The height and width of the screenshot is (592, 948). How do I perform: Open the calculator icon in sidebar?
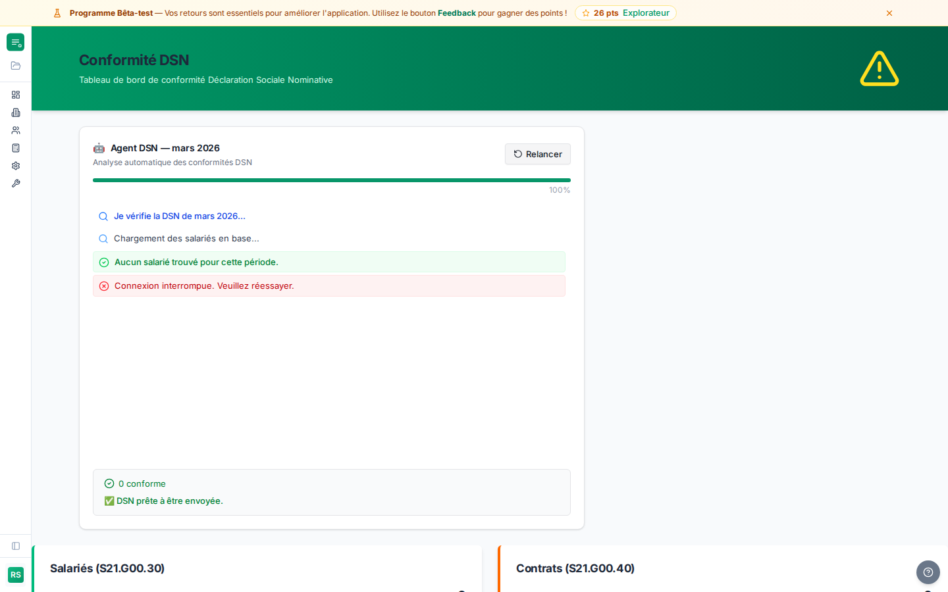click(16, 148)
